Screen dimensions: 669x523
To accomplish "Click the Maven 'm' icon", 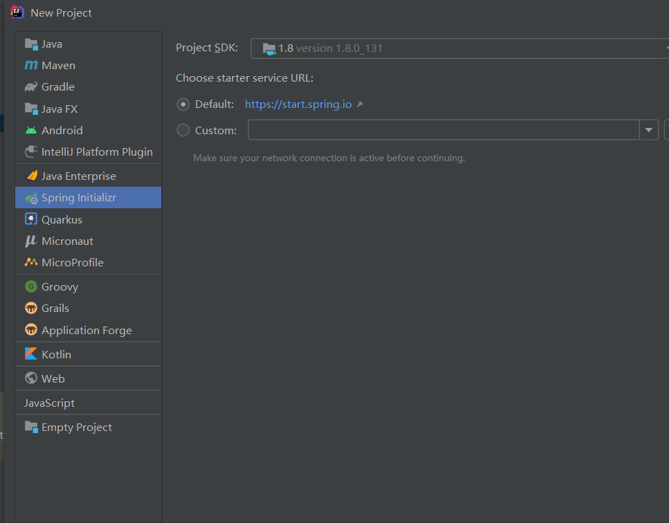I will tap(31, 65).
